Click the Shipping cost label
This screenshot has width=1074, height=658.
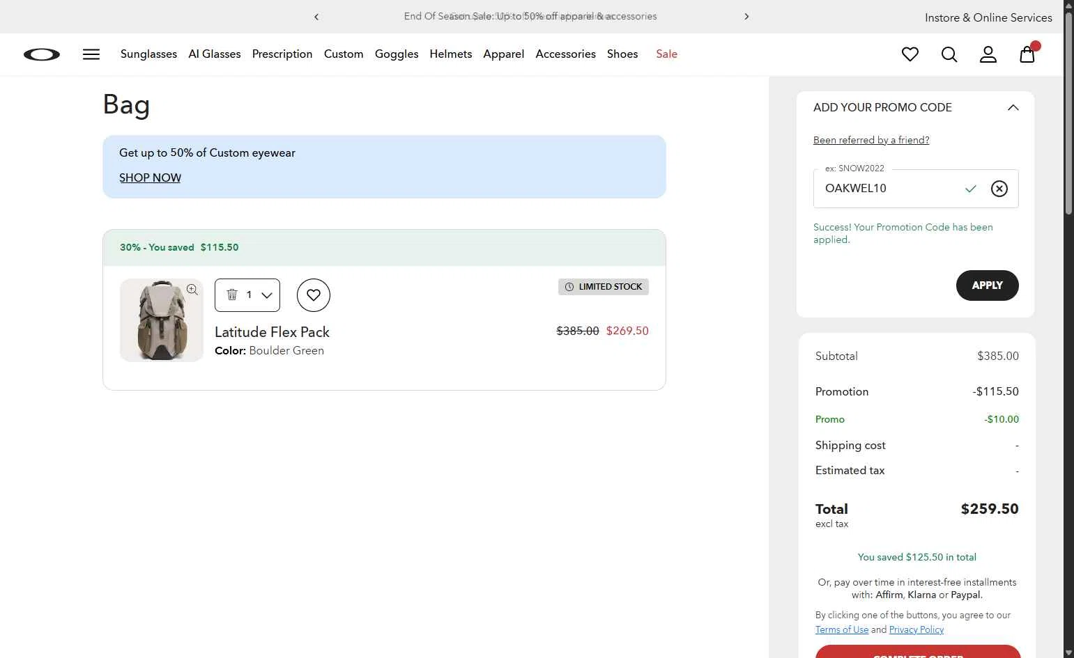tap(850, 446)
